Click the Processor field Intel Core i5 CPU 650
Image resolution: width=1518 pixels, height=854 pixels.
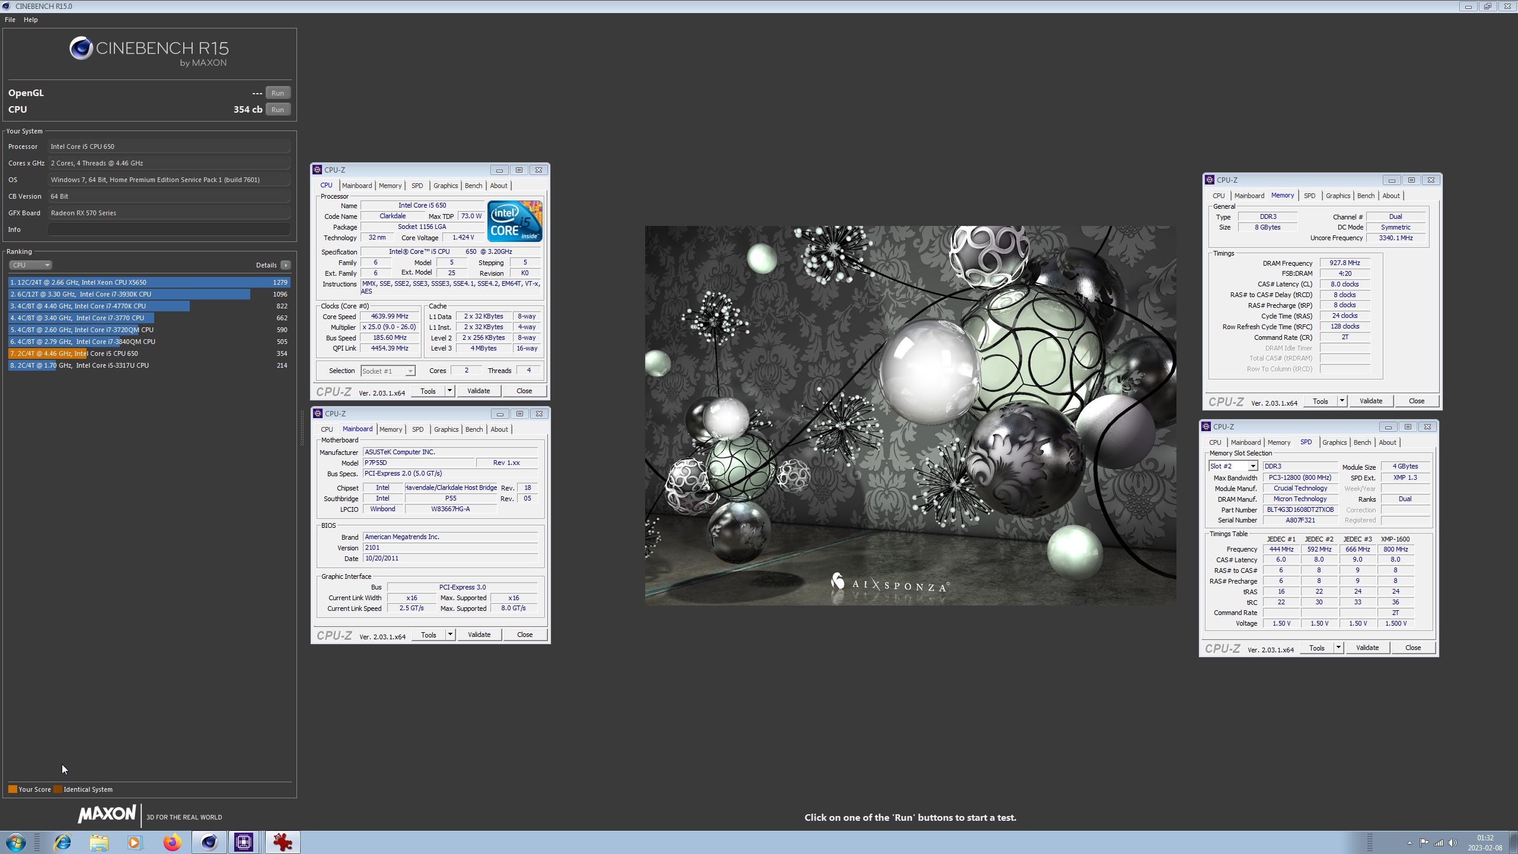(169, 146)
